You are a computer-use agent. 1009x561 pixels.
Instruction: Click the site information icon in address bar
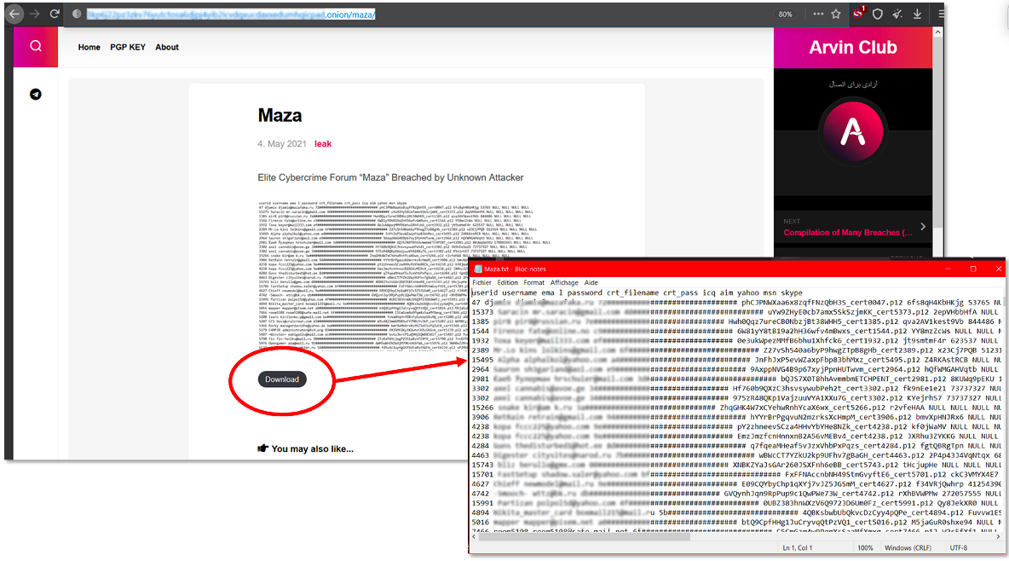pos(77,14)
